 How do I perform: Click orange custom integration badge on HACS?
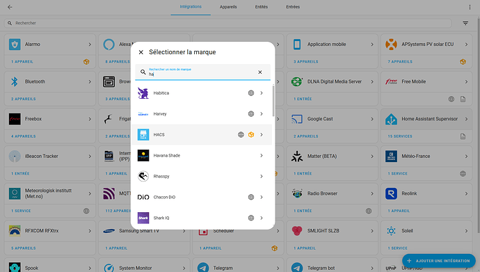[251, 135]
